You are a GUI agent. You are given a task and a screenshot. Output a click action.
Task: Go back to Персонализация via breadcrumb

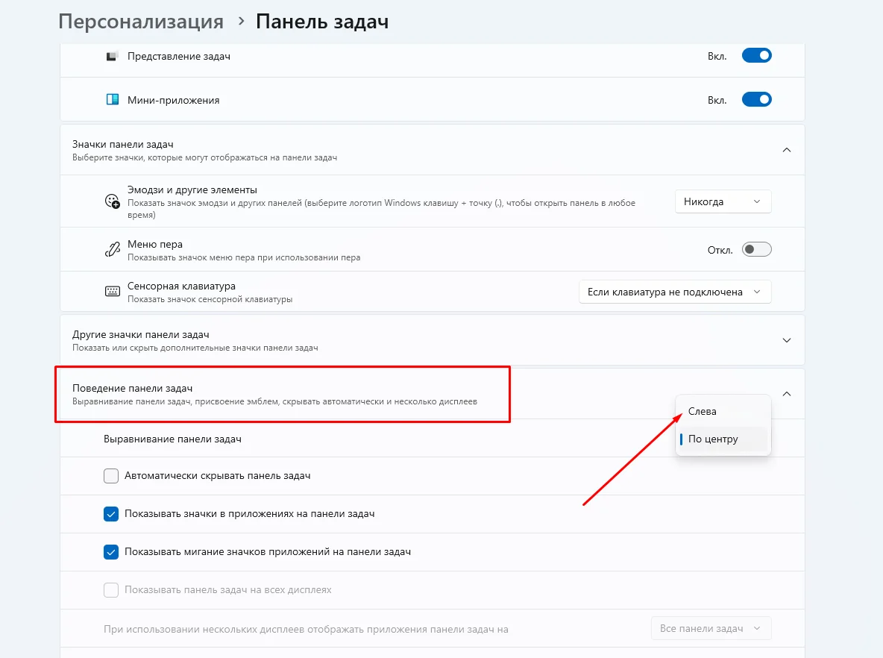tap(141, 22)
